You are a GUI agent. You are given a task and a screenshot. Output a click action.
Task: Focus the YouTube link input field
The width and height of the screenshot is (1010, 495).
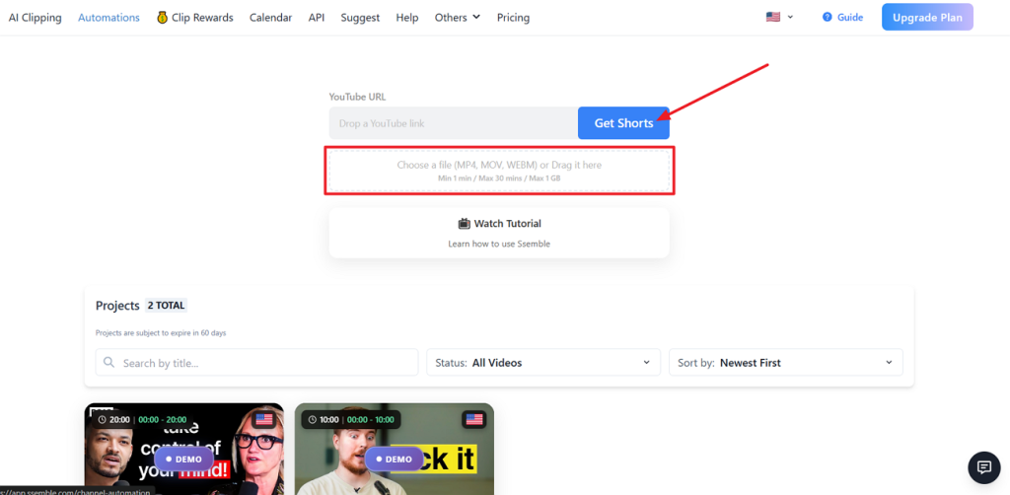click(x=454, y=123)
